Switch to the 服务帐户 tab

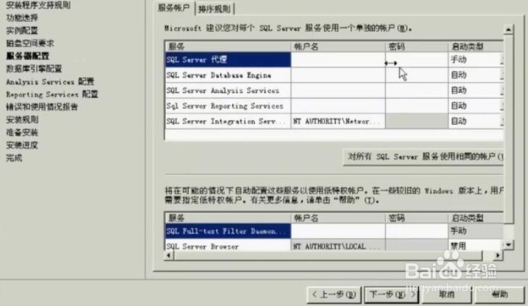(x=173, y=8)
